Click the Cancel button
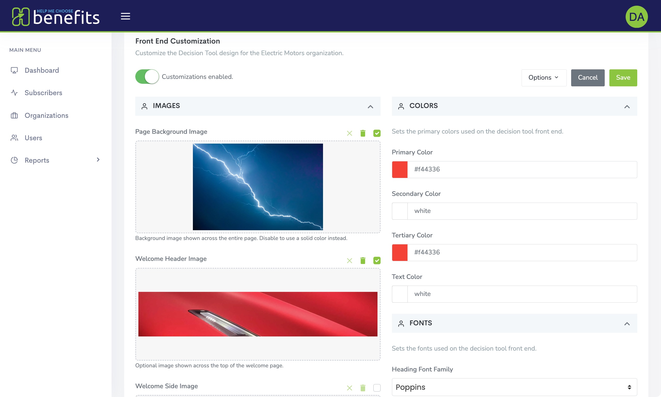Viewport: 661px width, 397px height. [x=588, y=78]
